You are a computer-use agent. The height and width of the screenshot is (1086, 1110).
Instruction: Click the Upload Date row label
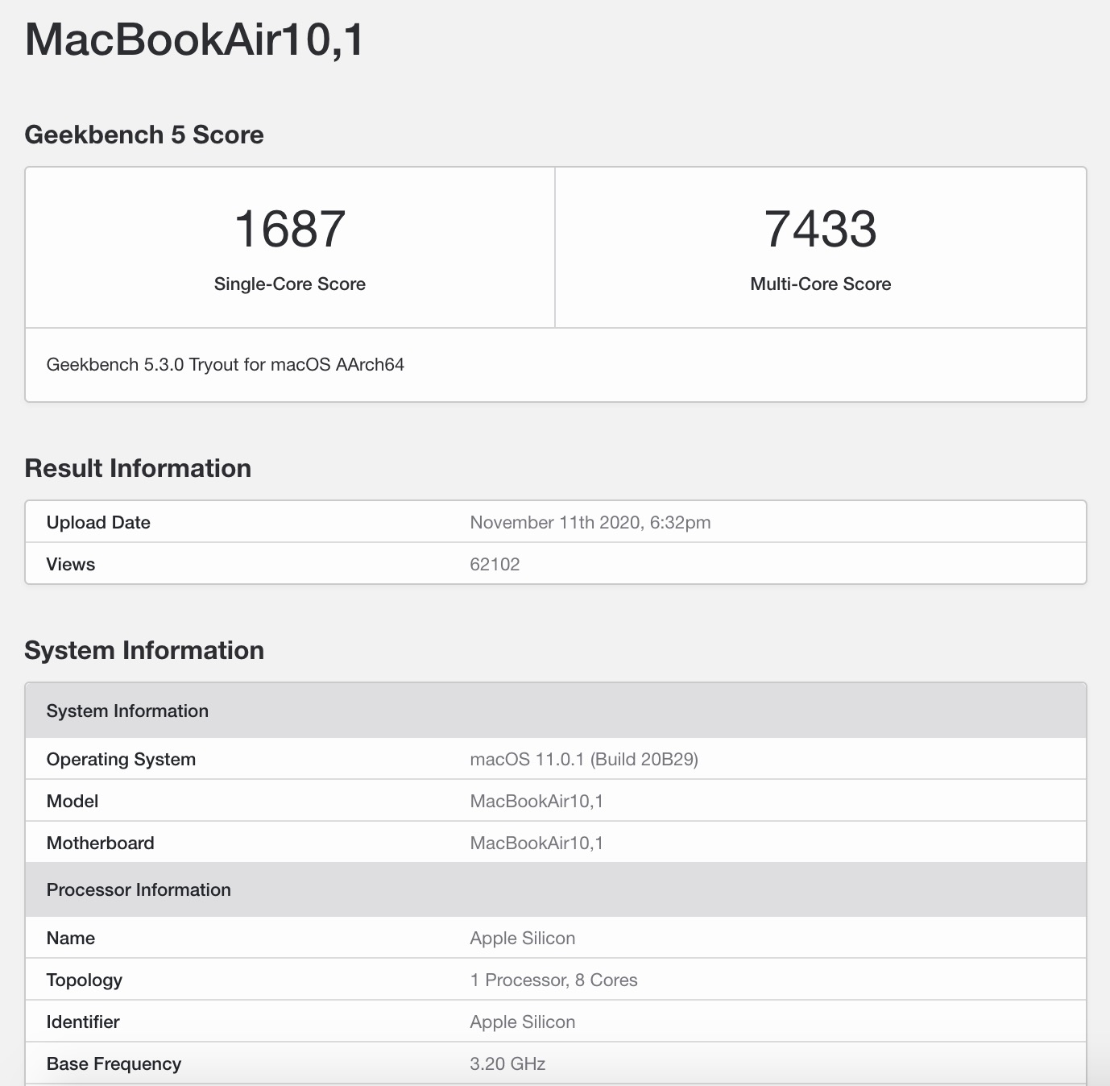[x=98, y=522]
